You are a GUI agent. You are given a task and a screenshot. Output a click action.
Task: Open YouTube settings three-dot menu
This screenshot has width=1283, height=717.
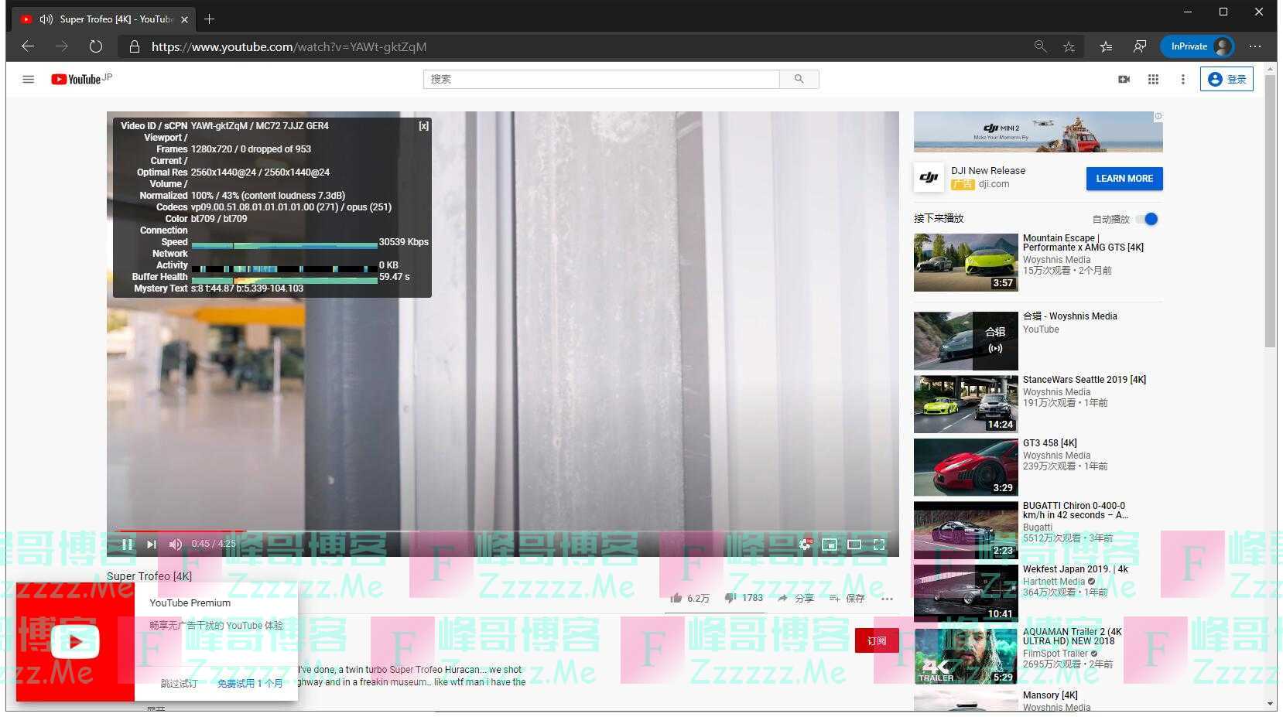click(x=1182, y=79)
